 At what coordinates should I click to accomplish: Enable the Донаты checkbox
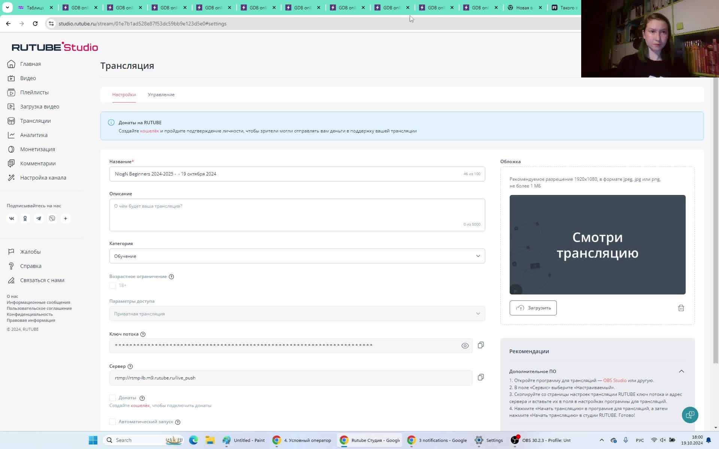pos(113,398)
